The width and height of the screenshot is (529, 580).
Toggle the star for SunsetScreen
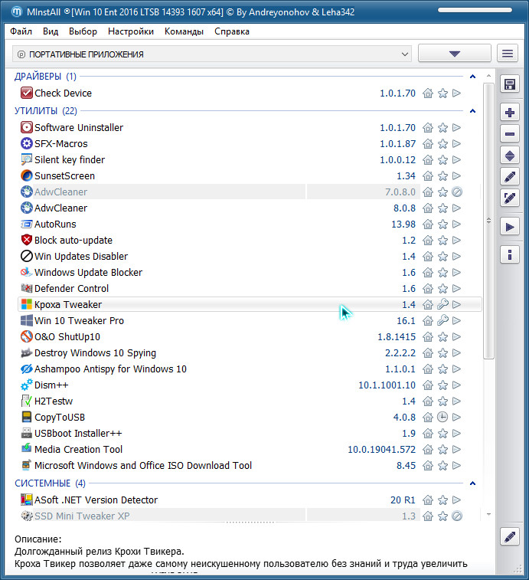(x=442, y=176)
